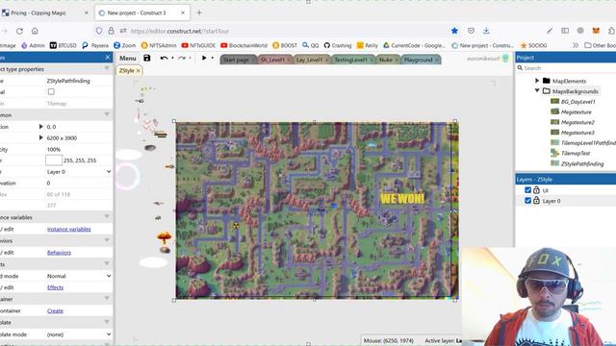Switch to the Nuke tab

point(386,60)
